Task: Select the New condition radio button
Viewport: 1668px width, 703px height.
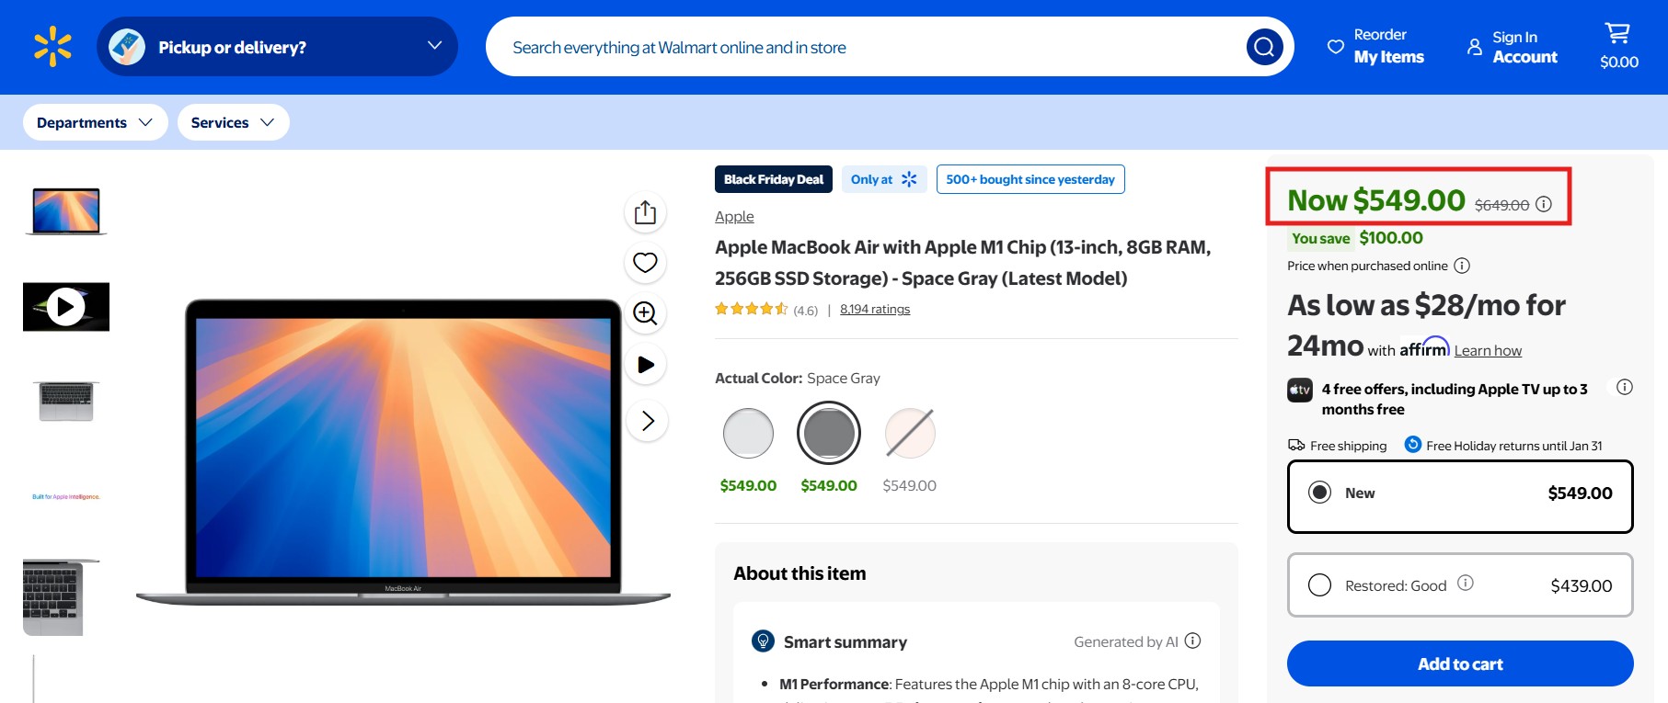Action: (1320, 493)
